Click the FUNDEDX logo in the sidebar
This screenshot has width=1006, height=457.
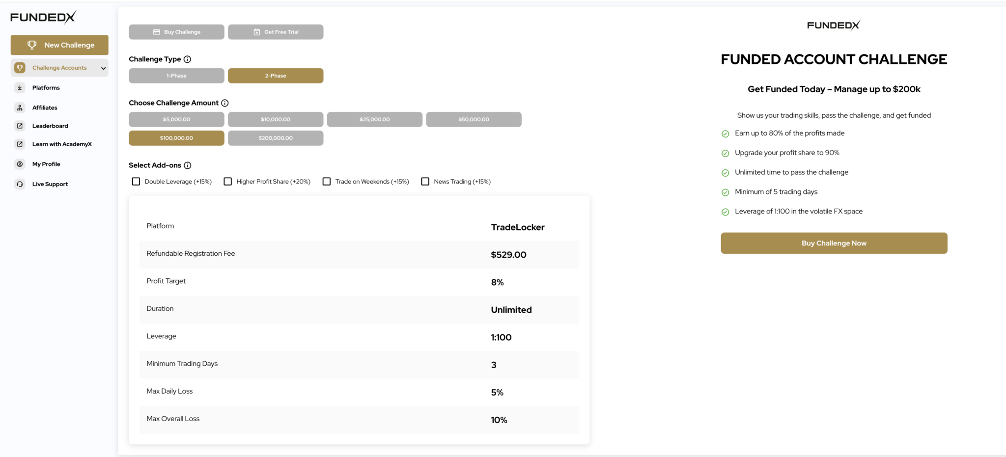pyautogui.click(x=43, y=16)
